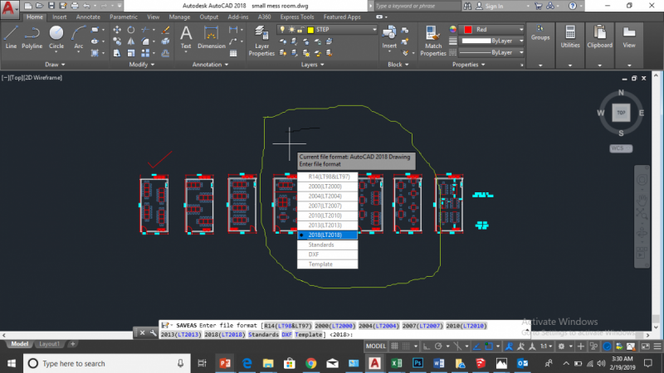This screenshot has width=664, height=373.
Task: Open Layer Properties manager
Action: 261,37
